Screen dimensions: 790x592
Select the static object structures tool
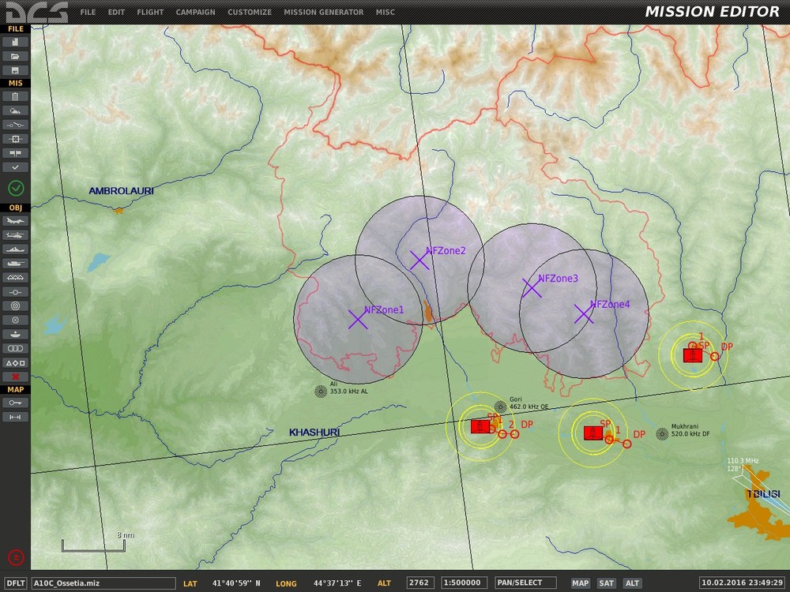(x=15, y=277)
